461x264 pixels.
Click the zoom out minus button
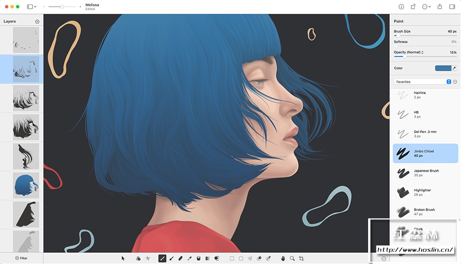(44, 6)
